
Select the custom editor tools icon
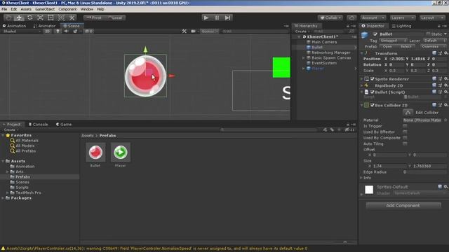[72, 17]
